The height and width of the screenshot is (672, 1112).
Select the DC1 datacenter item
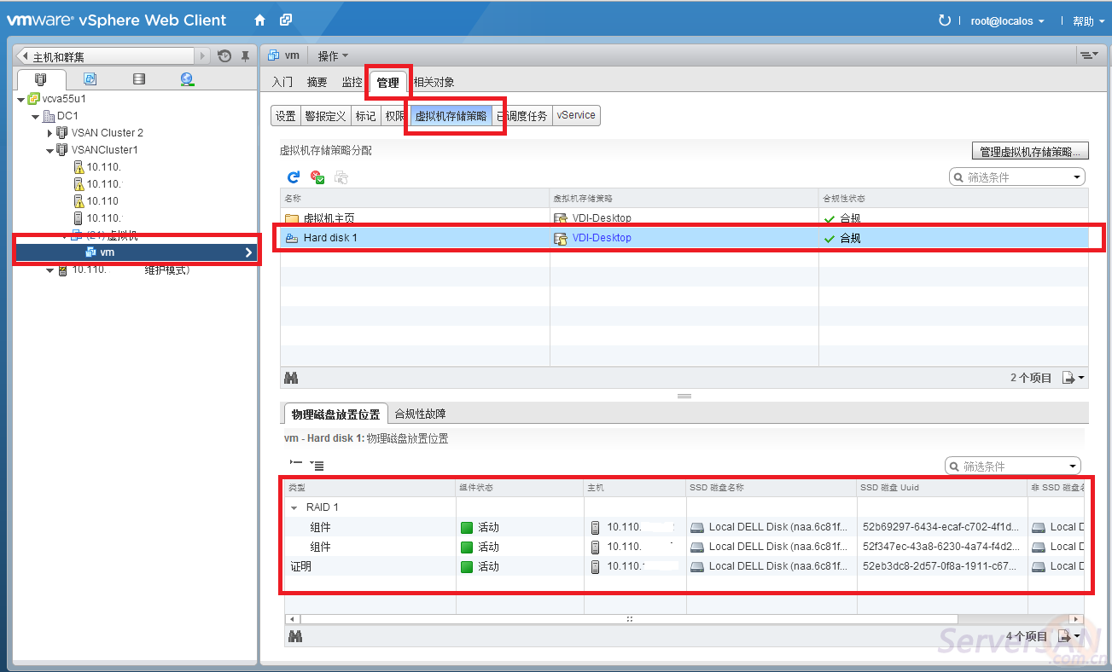click(x=67, y=116)
